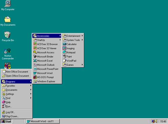Expand the Entertainment submenu
Image resolution: width=168 pixels, height=124 pixels.
73,36
